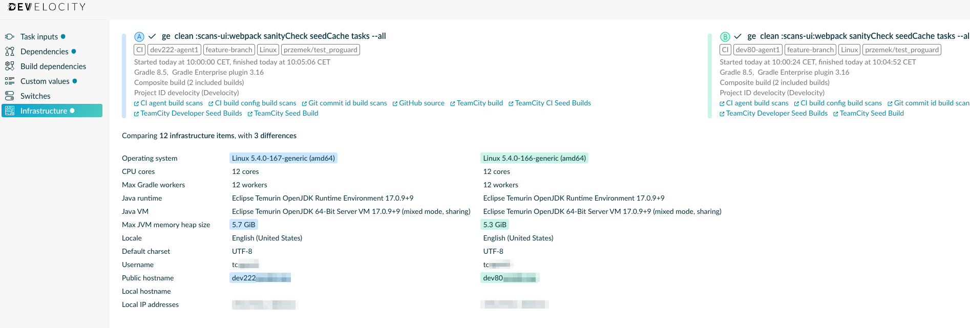
Task: Click the Dependencies sidebar icon
Action: coord(10,52)
